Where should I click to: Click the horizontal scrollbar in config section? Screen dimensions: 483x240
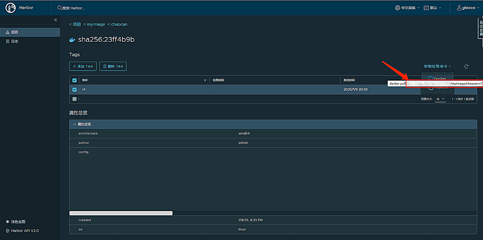pyautogui.click(x=121, y=213)
